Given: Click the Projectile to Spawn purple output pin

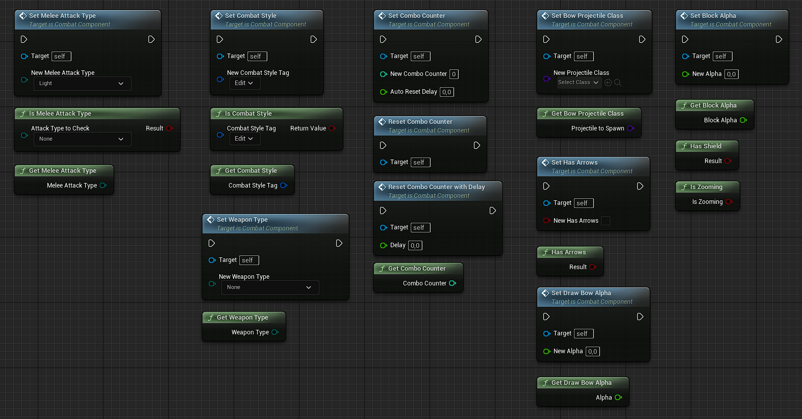Looking at the screenshot, I should point(631,128).
